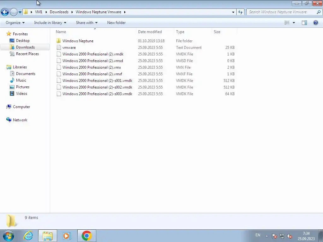Launch Windows Media Player from taskbar
The width and height of the screenshot is (323, 242).
point(67,236)
